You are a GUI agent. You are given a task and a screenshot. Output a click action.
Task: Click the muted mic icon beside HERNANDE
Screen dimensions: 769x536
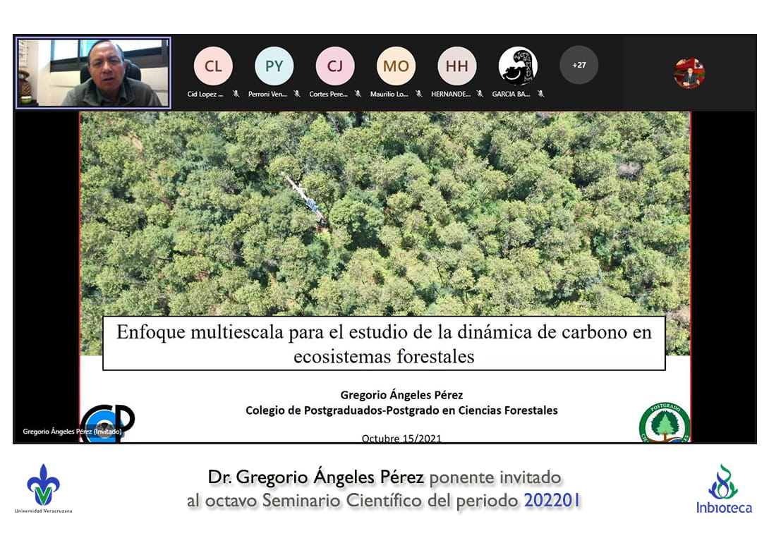pyautogui.click(x=480, y=94)
